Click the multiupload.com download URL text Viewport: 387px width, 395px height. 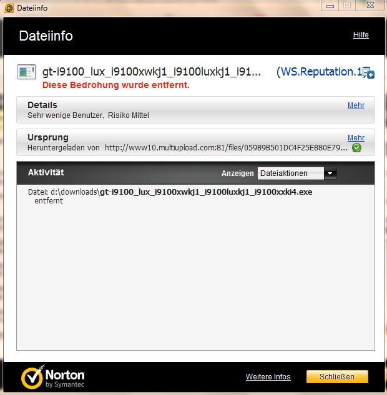(x=226, y=148)
